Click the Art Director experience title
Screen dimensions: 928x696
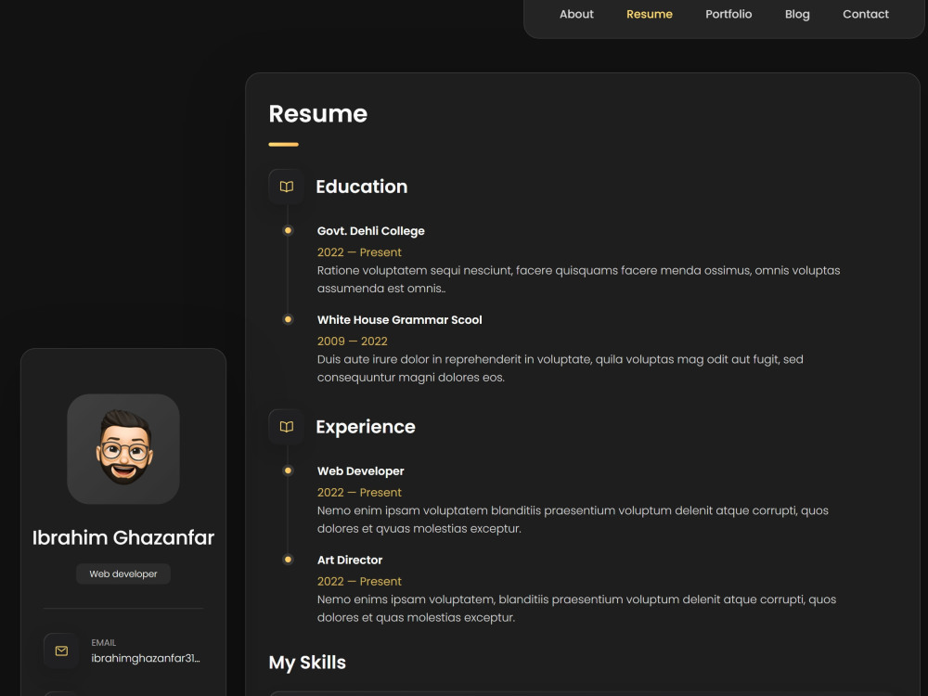(x=350, y=560)
